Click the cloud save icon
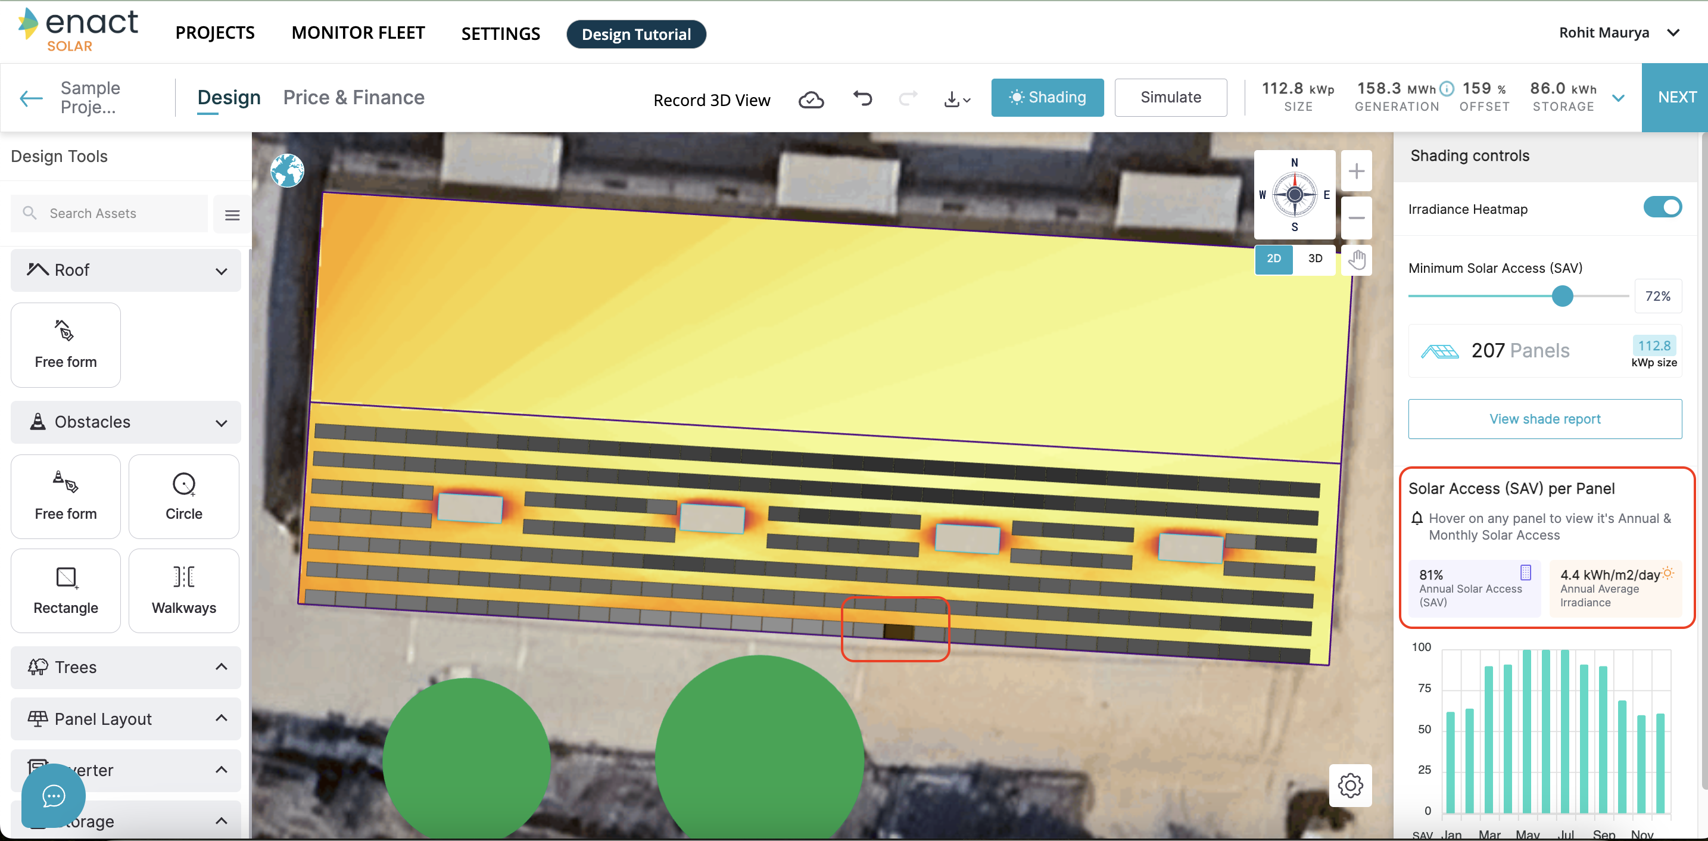 811,100
